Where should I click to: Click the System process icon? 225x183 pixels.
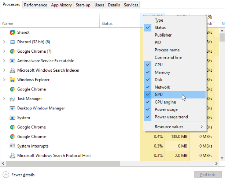point(12,117)
